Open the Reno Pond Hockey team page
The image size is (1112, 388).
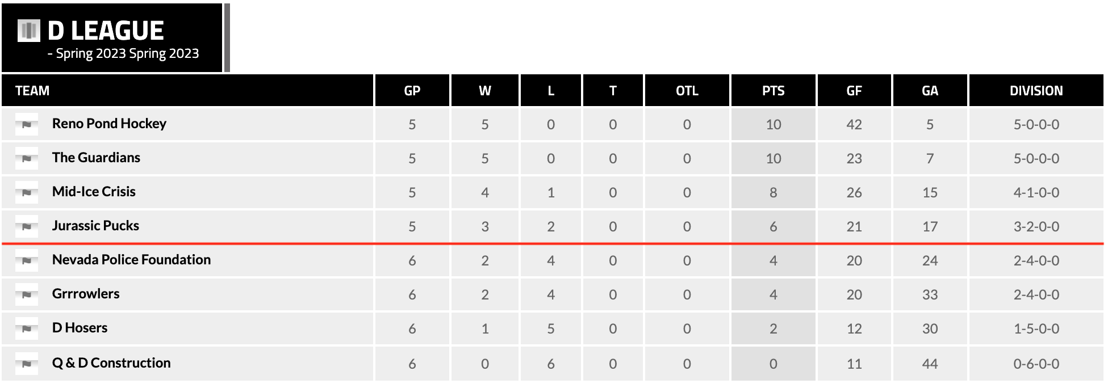click(109, 124)
